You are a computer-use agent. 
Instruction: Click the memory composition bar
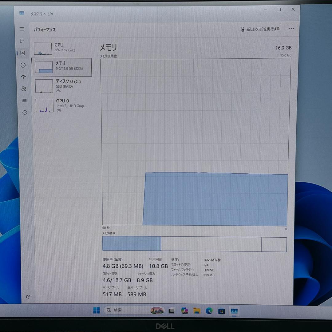pos(195,244)
